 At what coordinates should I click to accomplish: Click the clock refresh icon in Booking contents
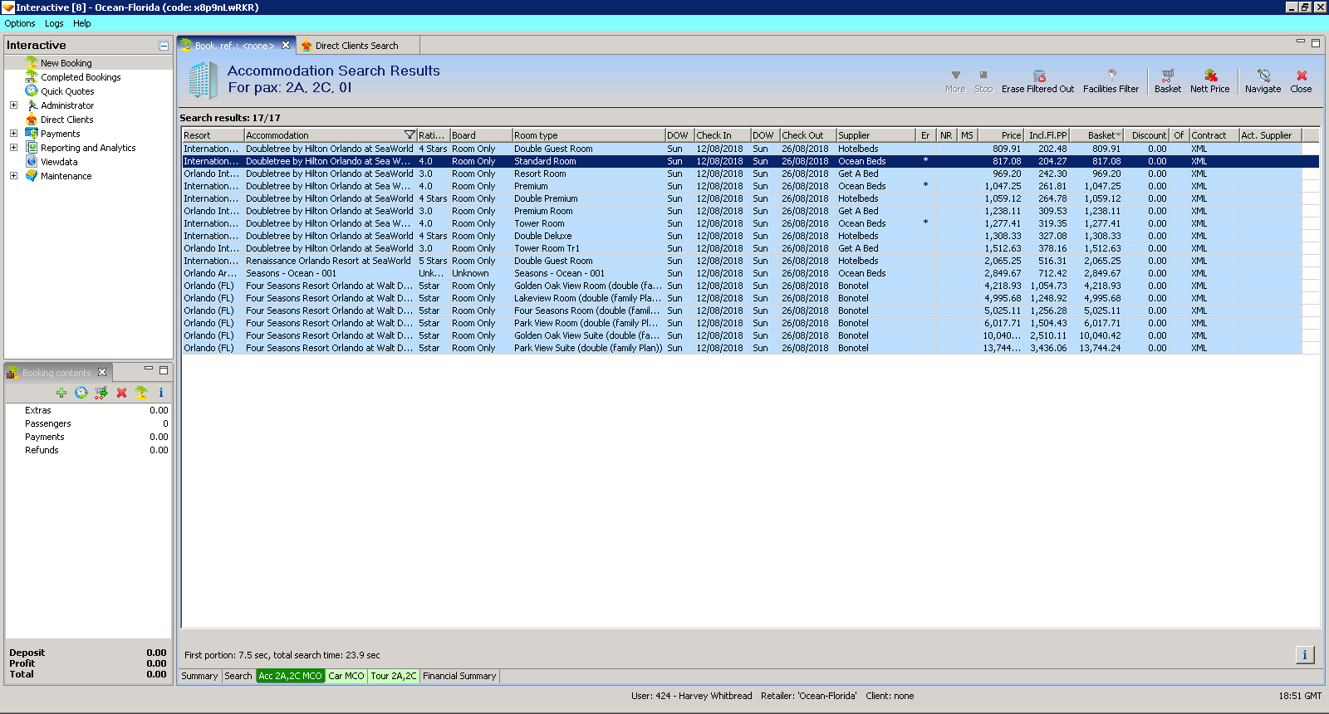81,393
